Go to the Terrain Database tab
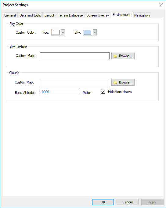 point(70,15)
